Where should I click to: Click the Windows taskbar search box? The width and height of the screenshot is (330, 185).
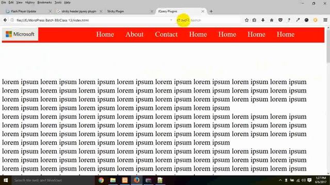(53, 180)
